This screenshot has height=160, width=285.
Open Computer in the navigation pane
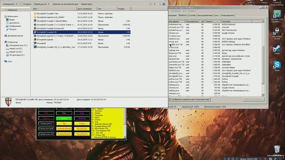point(11,42)
